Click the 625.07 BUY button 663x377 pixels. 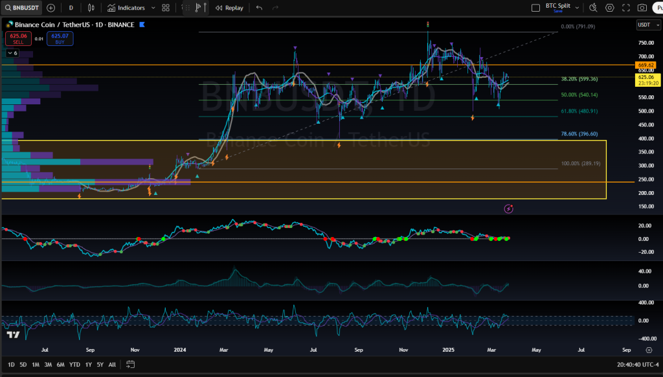coord(60,38)
